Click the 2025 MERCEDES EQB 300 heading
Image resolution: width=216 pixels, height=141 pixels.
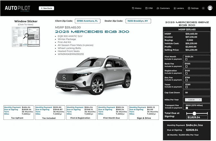point(92,32)
